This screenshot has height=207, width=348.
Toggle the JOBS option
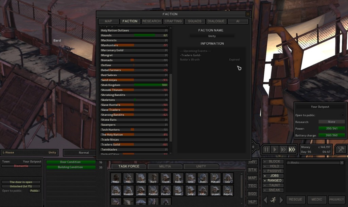pos(273,176)
